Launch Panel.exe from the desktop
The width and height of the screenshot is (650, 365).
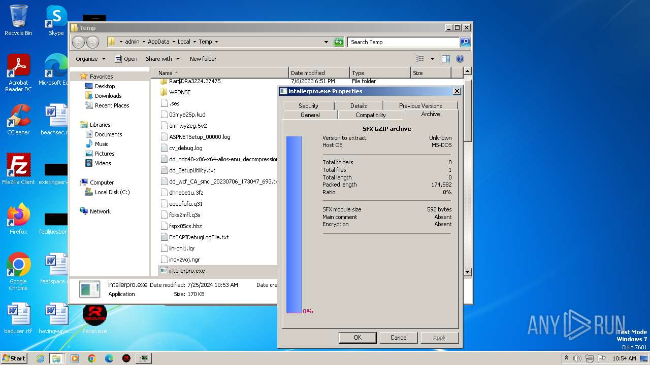(94, 318)
